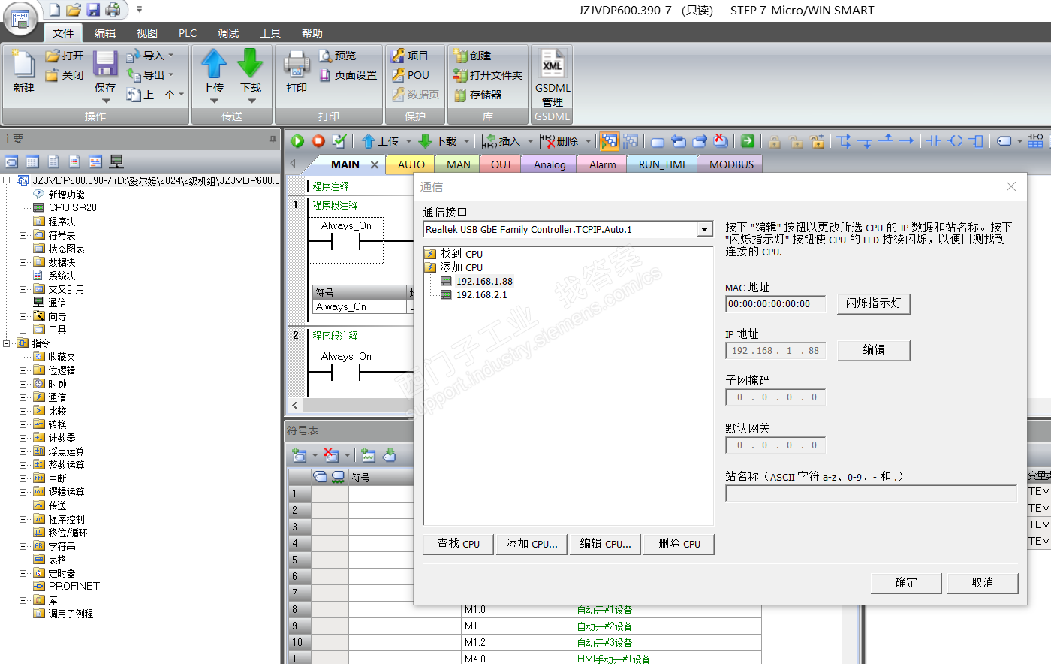Select CPU 192.168.1.88 in the list
Screen dimensions: 1051x664
point(484,282)
